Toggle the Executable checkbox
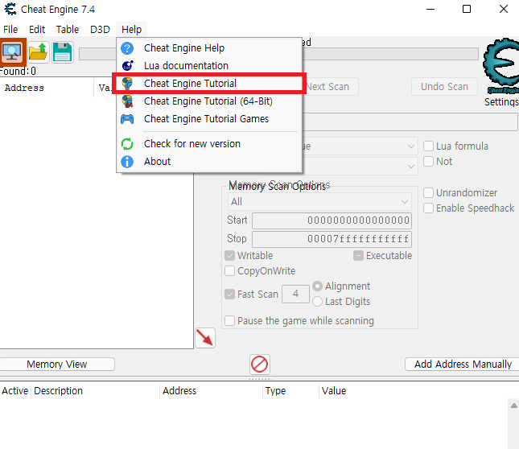Image resolution: width=519 pixels, height=449 pixels. click(358, 255)
